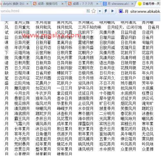Image resolution: width=161 pixels, height=156 pixels.
Task: Click the bookmark star icon
Action: click(94, 11)
